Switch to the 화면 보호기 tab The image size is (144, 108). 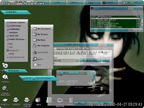(69, 49)
